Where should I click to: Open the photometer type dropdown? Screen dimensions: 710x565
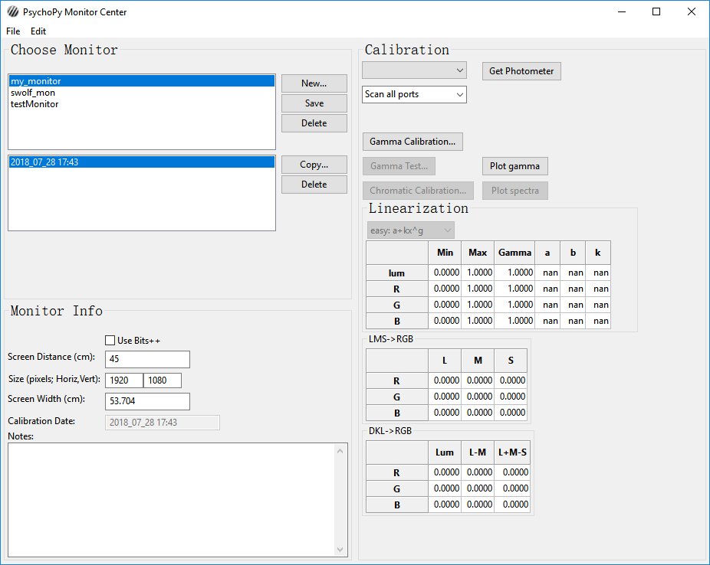[414, 70]
